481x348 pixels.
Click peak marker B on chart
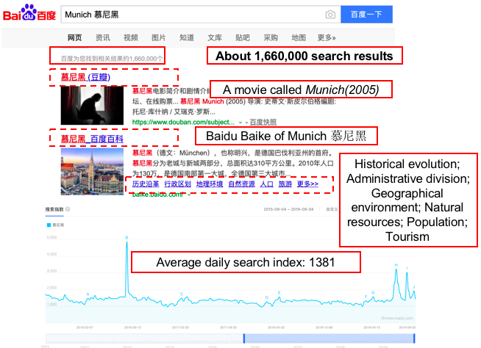[x=127, y=238]
